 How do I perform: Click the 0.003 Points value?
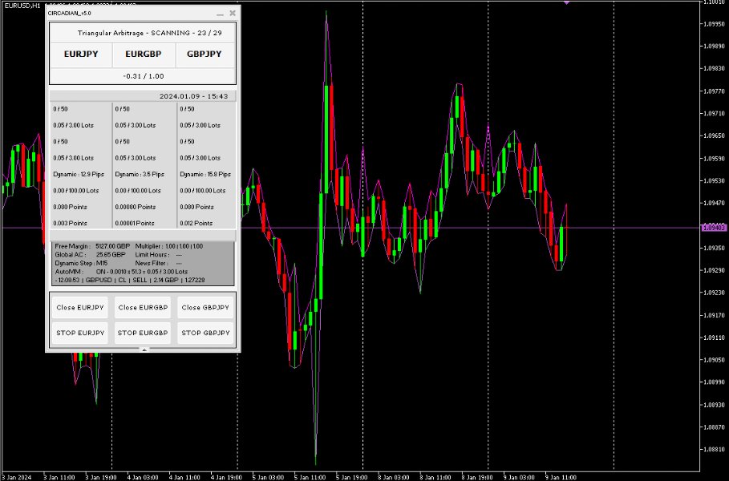[70, 223]
